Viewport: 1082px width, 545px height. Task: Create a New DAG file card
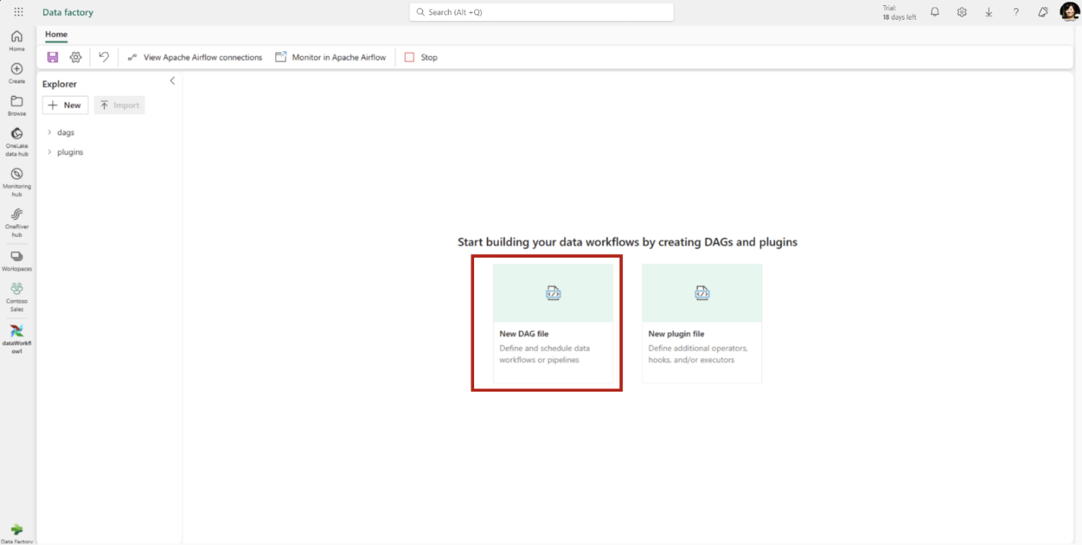[x=553, y=323]
